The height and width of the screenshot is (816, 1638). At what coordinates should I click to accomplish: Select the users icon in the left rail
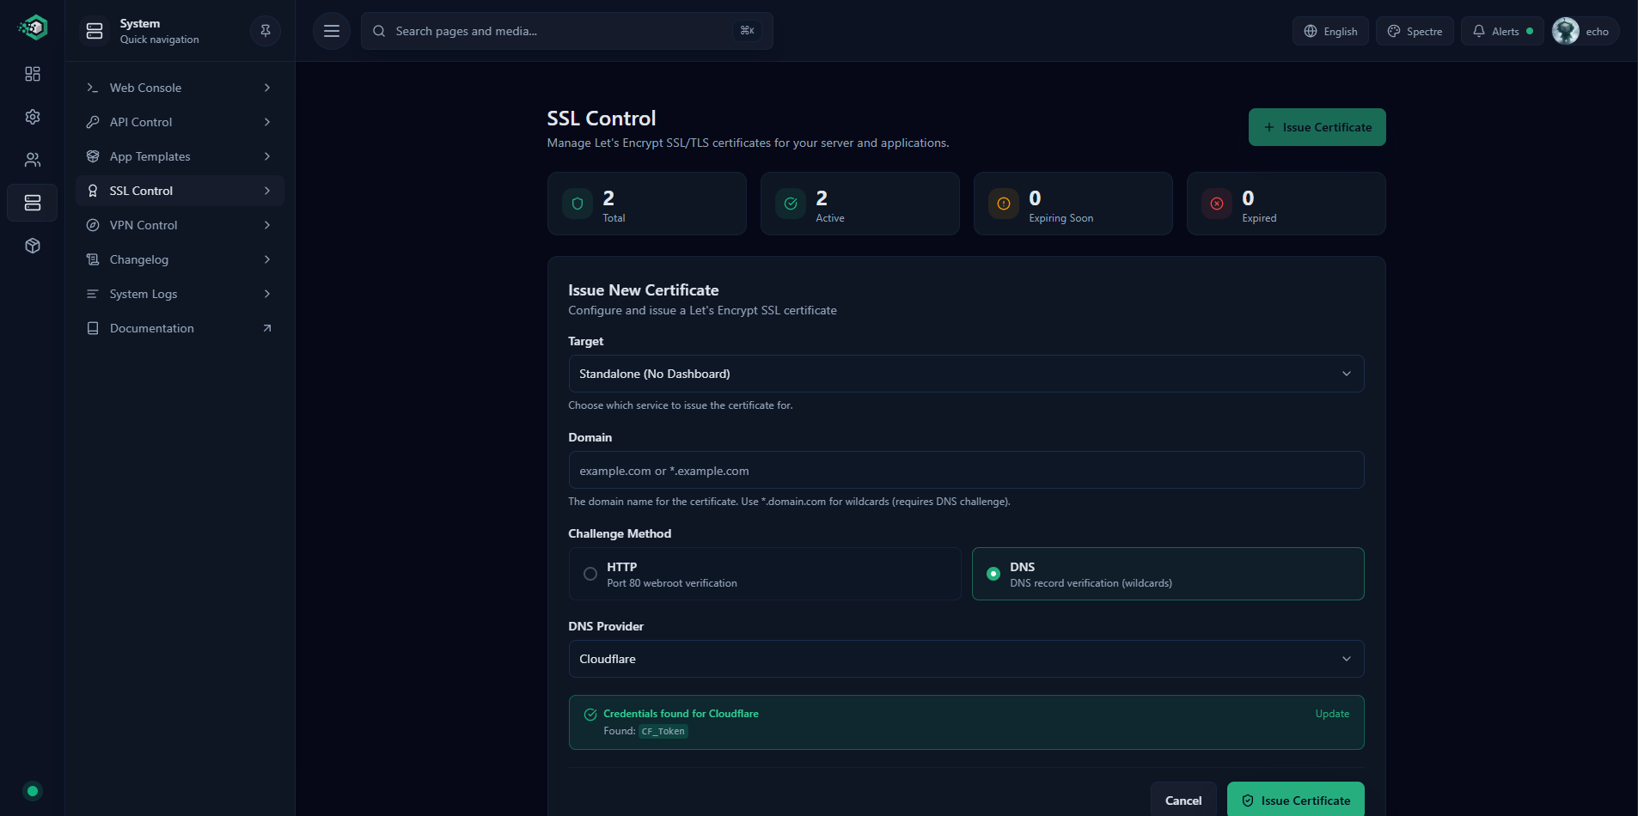(x=32, y=160)
